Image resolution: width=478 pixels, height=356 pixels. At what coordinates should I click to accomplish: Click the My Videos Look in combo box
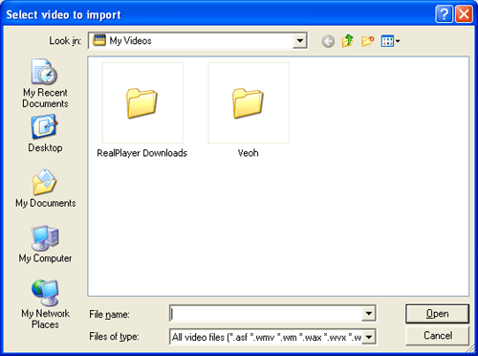pos(198,41)
